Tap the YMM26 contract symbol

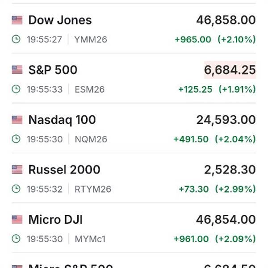91,39
